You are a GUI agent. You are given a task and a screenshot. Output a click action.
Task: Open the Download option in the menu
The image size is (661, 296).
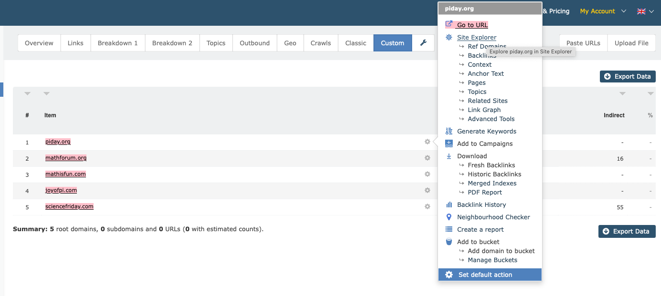pyautogui.click(x=472, y=156)
